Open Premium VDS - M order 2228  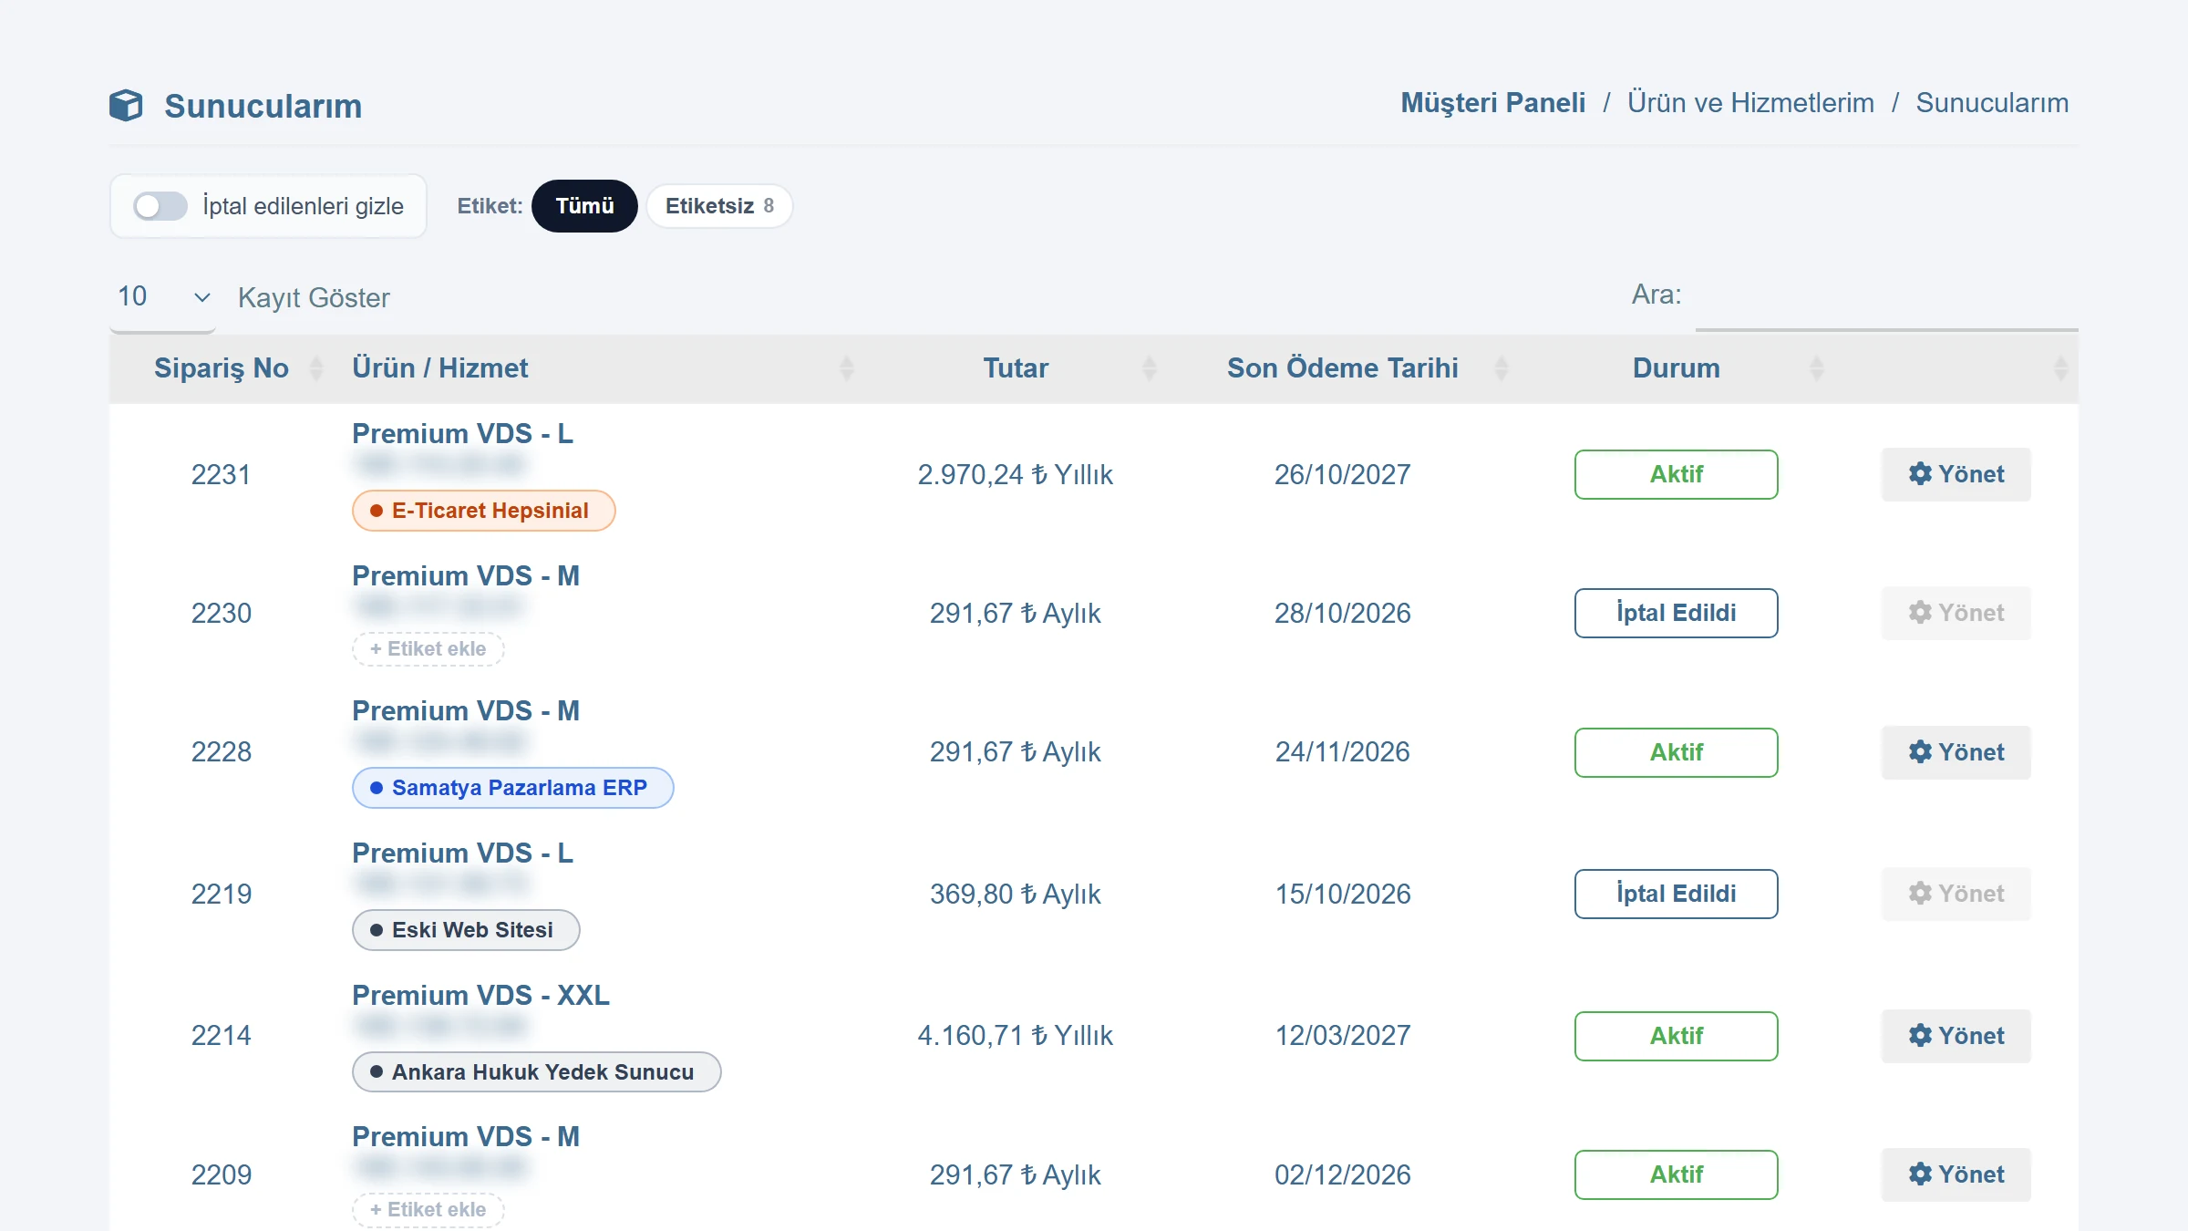[x=465, y=711]
